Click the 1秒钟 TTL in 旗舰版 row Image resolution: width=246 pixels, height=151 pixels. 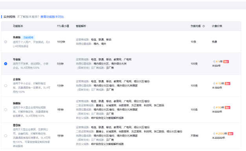(x=60, y=110)
